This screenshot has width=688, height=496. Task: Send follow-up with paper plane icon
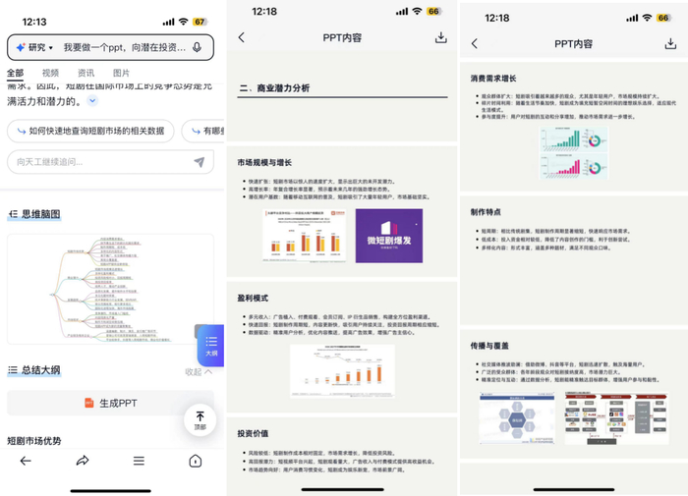200,162
